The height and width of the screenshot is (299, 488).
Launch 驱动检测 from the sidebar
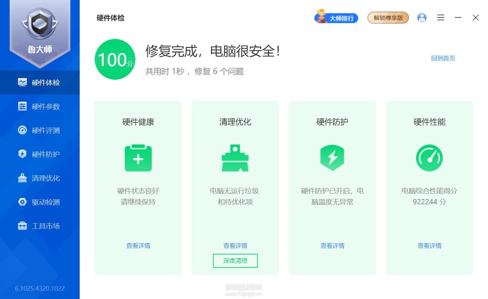pos(44,202)
